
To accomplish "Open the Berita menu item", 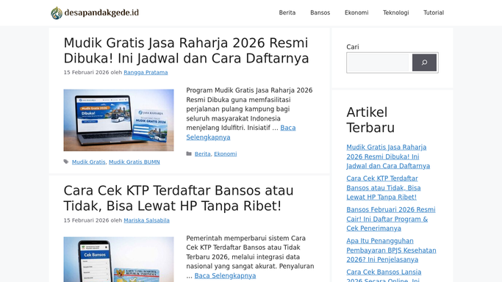I will coord(287,12).
